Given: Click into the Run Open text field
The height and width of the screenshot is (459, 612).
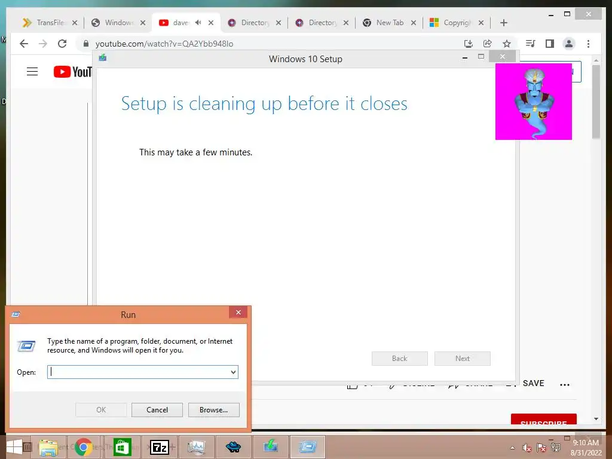Looking at the screenshot, I should point(139,372).
